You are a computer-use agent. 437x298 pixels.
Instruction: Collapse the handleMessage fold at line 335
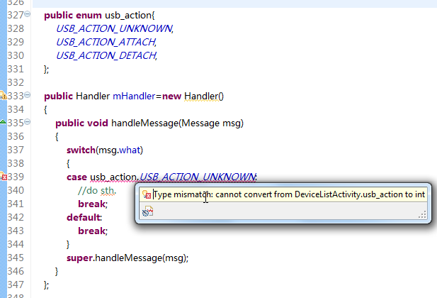pos(28,122)
